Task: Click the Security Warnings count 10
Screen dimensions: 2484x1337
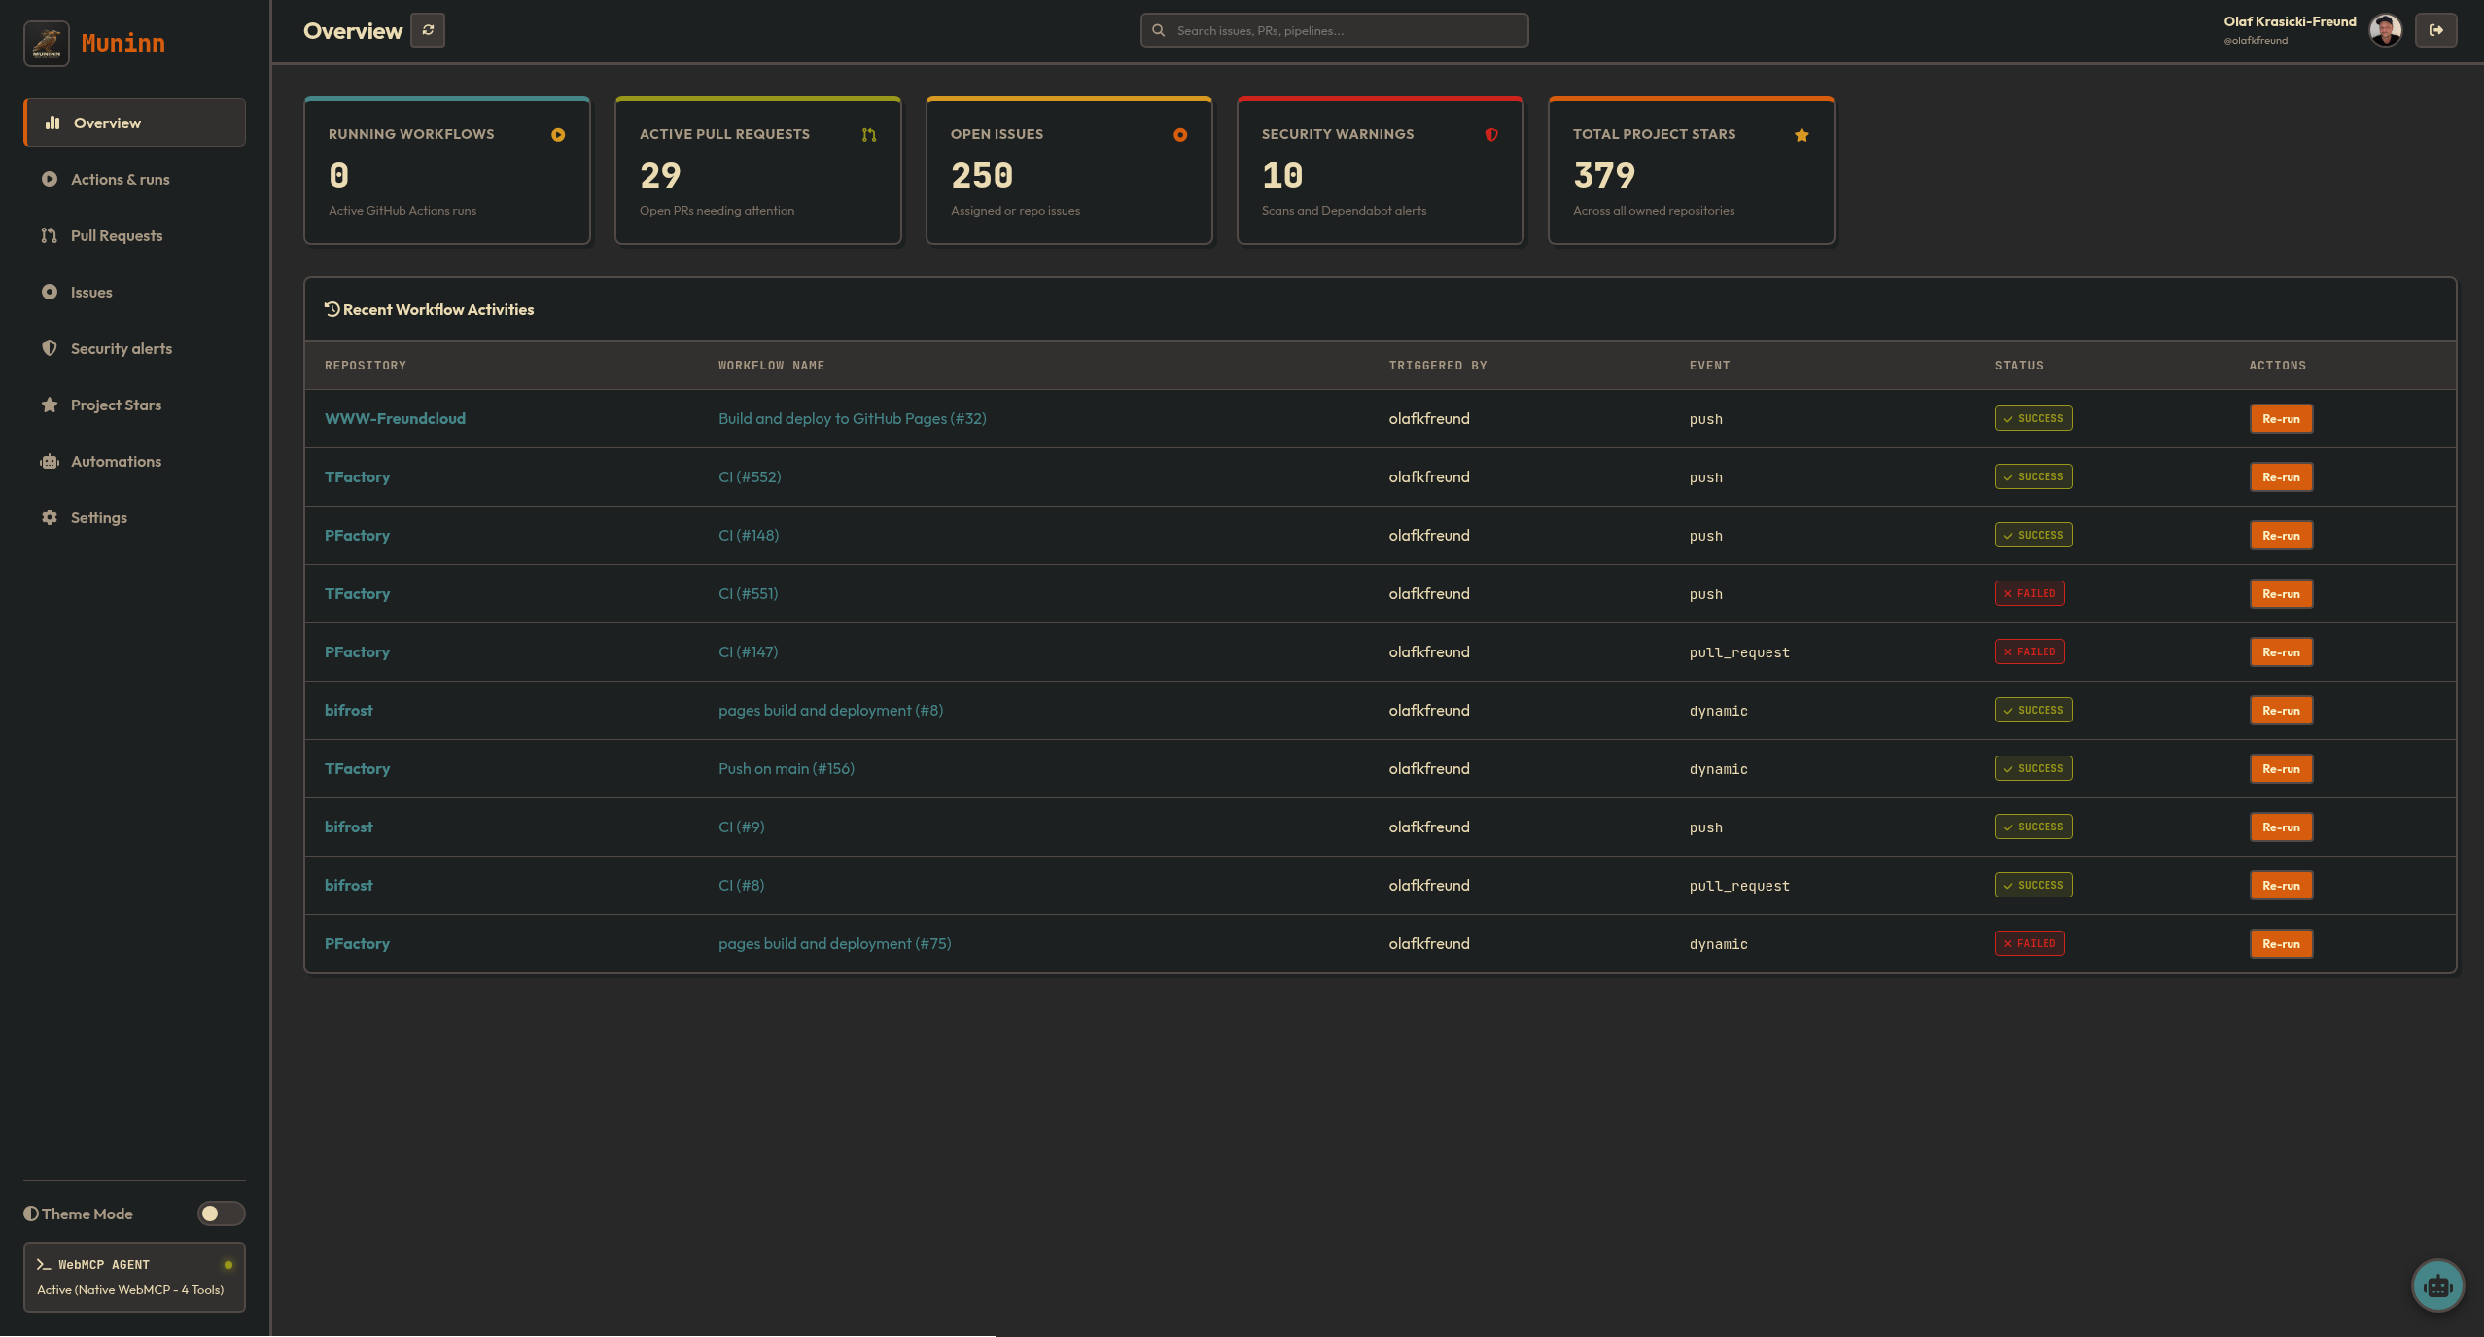Action: tap(1282, 176)
